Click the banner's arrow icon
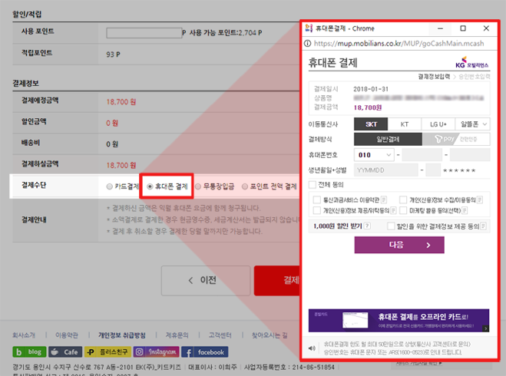506x376 pixels. point(486,328)
